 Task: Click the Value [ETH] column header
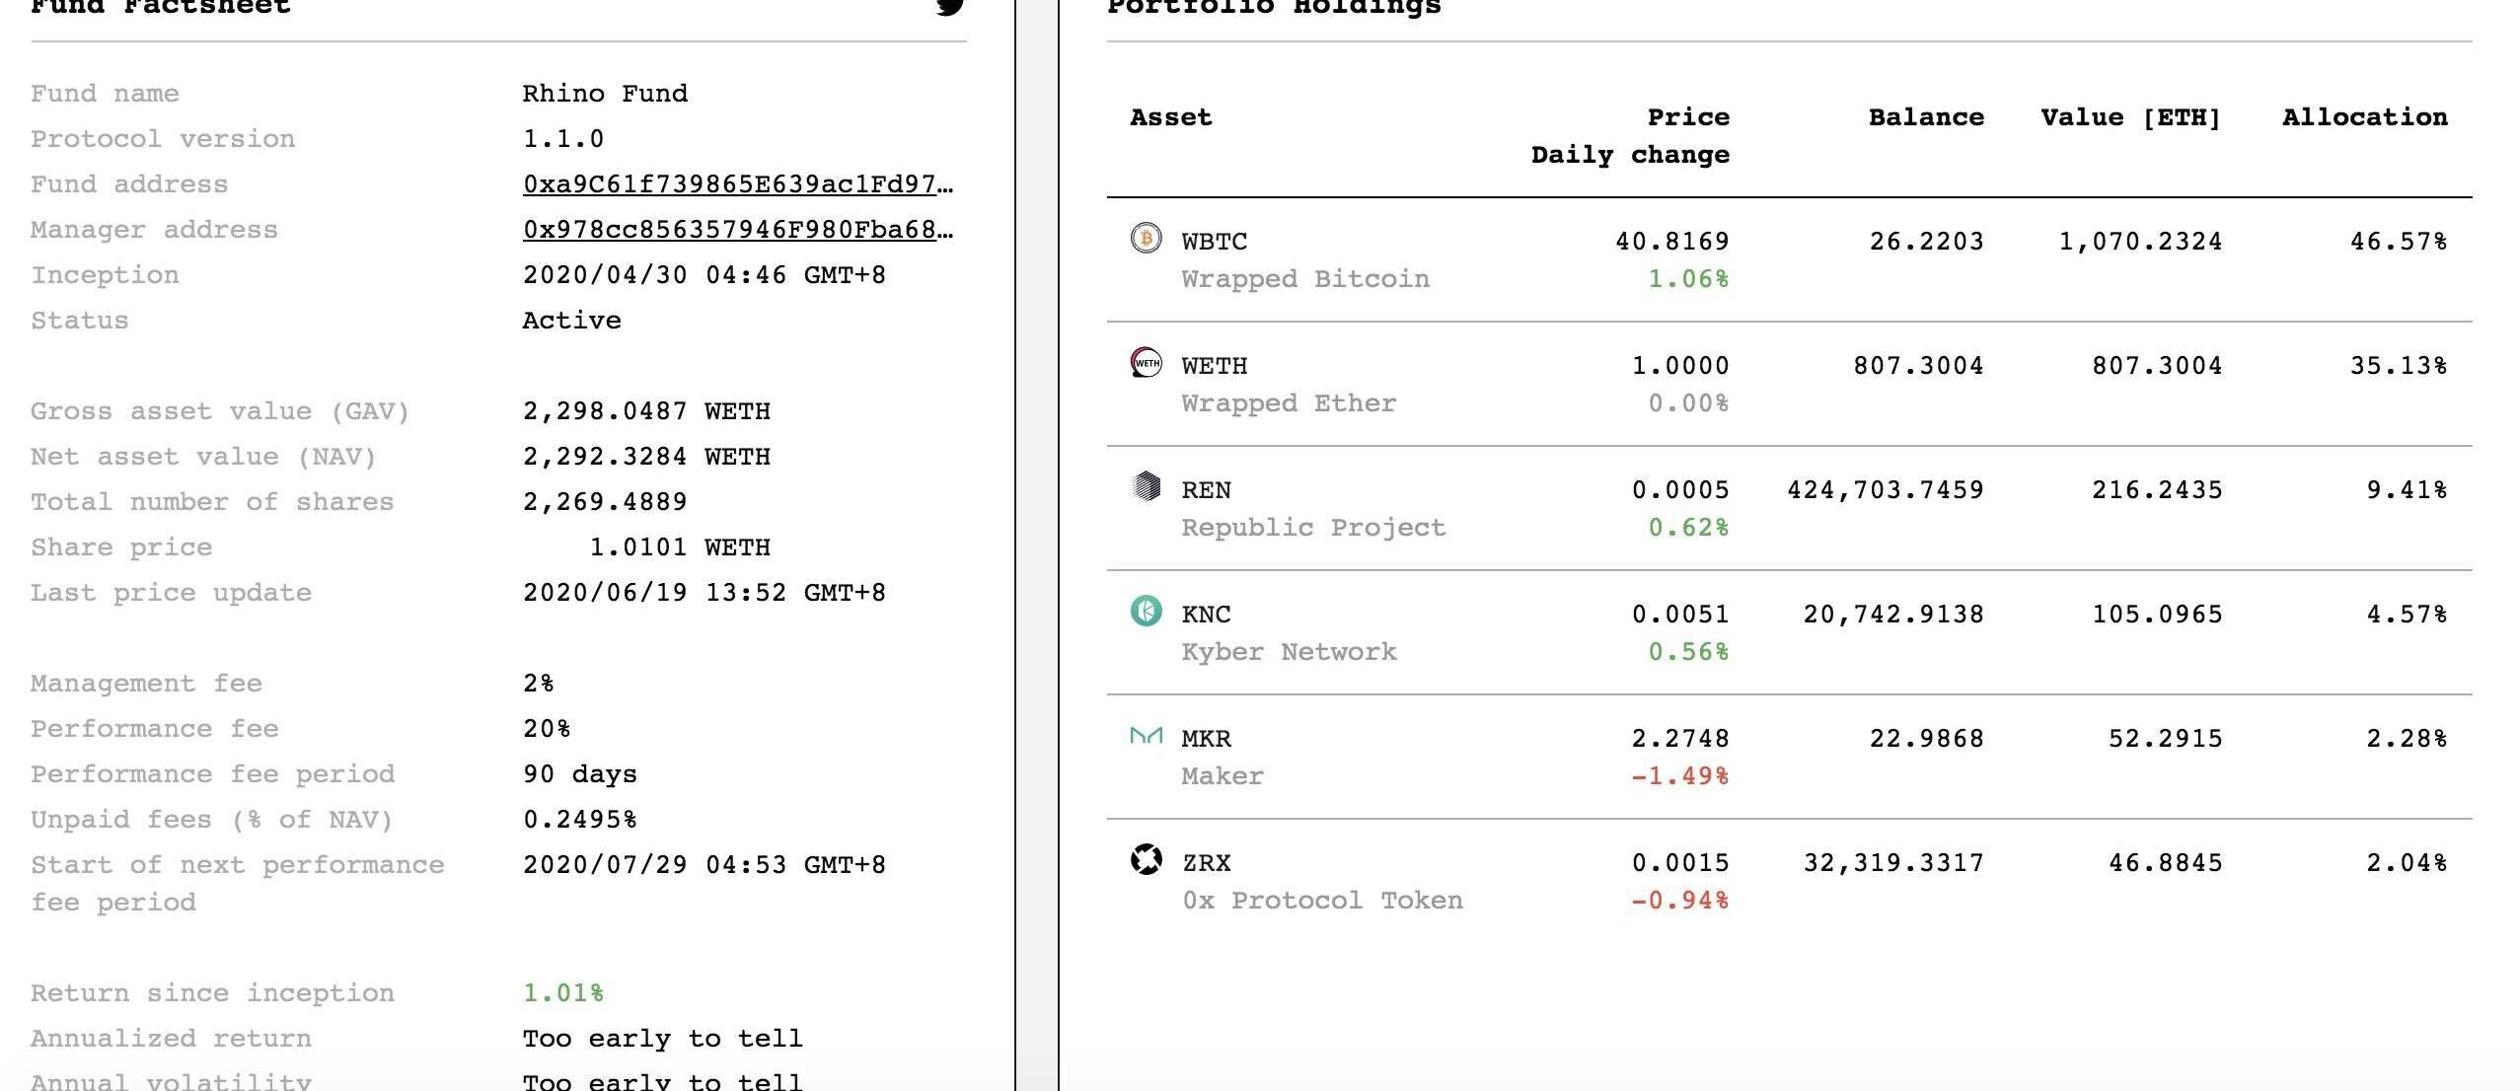2130,117
